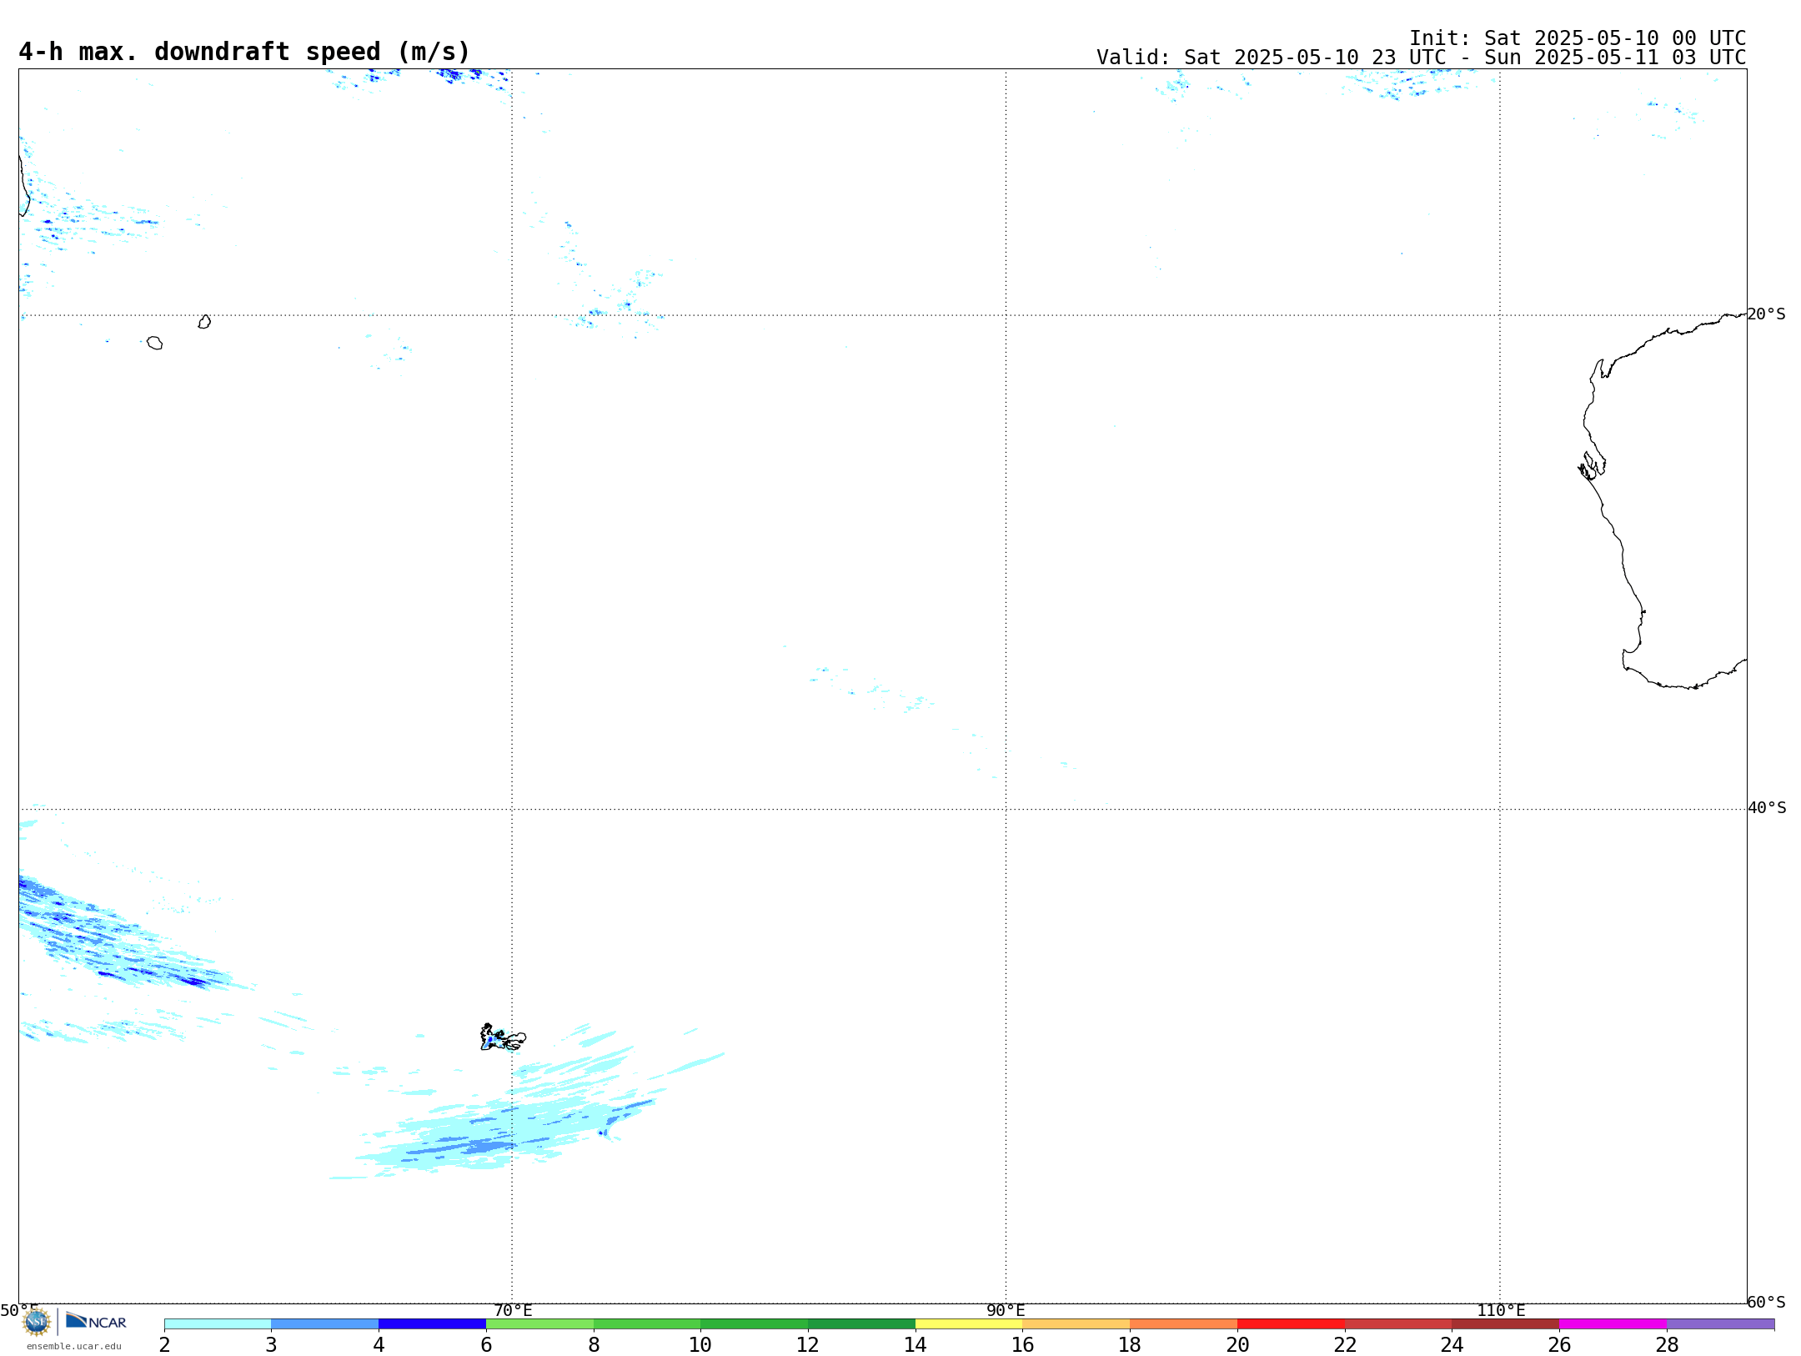Select the dark blue 4-6 colorbar segment
The width and height of the screenshot is (1801, 1356).
coord(432,1323)
